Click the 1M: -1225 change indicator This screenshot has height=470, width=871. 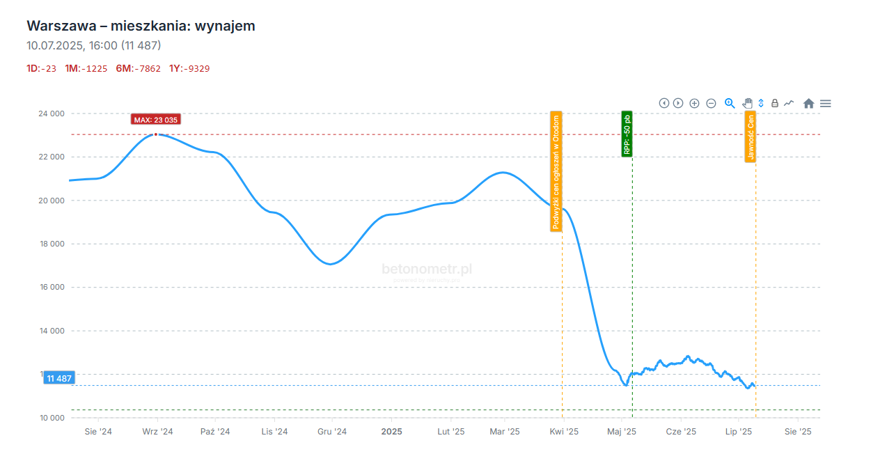coord(86,68)
